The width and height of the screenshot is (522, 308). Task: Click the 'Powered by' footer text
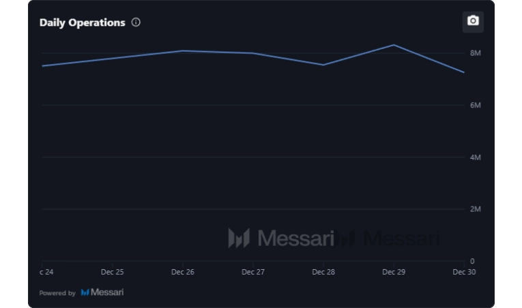point(57,293)
